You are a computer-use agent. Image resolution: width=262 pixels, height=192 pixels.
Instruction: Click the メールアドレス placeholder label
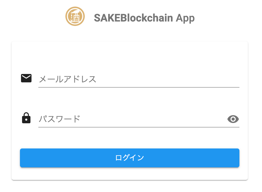coord(68,79)
